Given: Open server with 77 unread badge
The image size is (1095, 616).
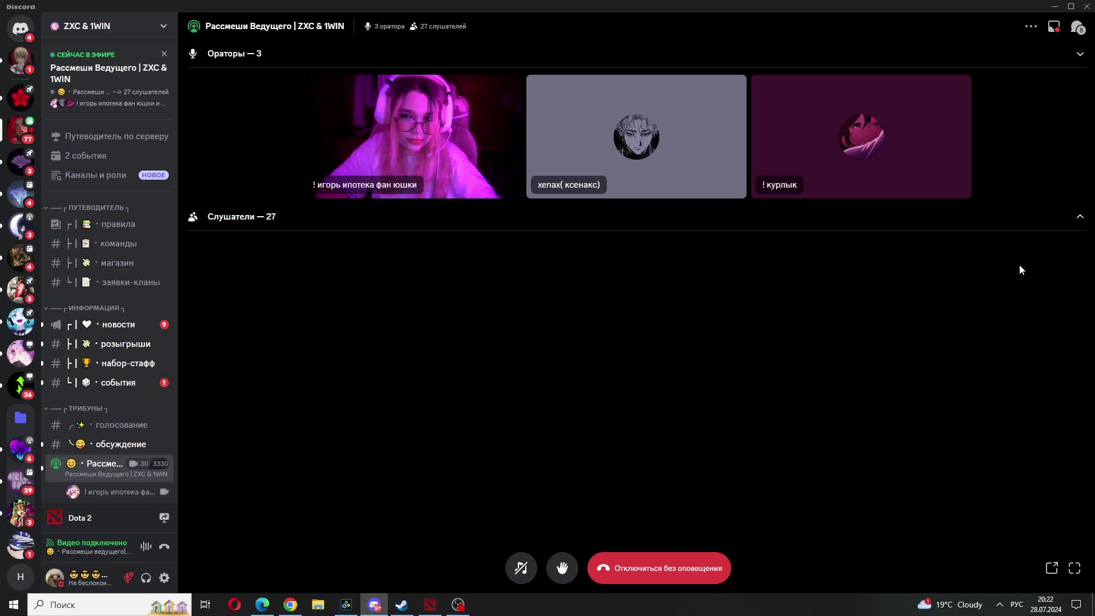Looking at the screenshot, I should [x=21, y=130].
